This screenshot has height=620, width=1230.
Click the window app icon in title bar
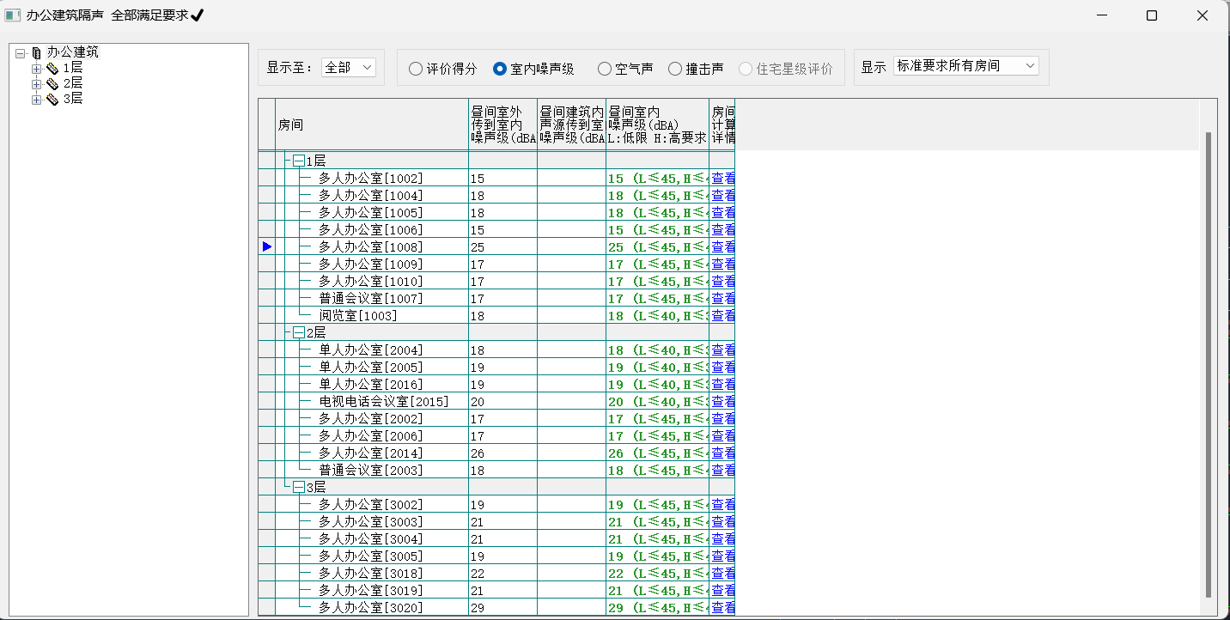click(12, 15)
